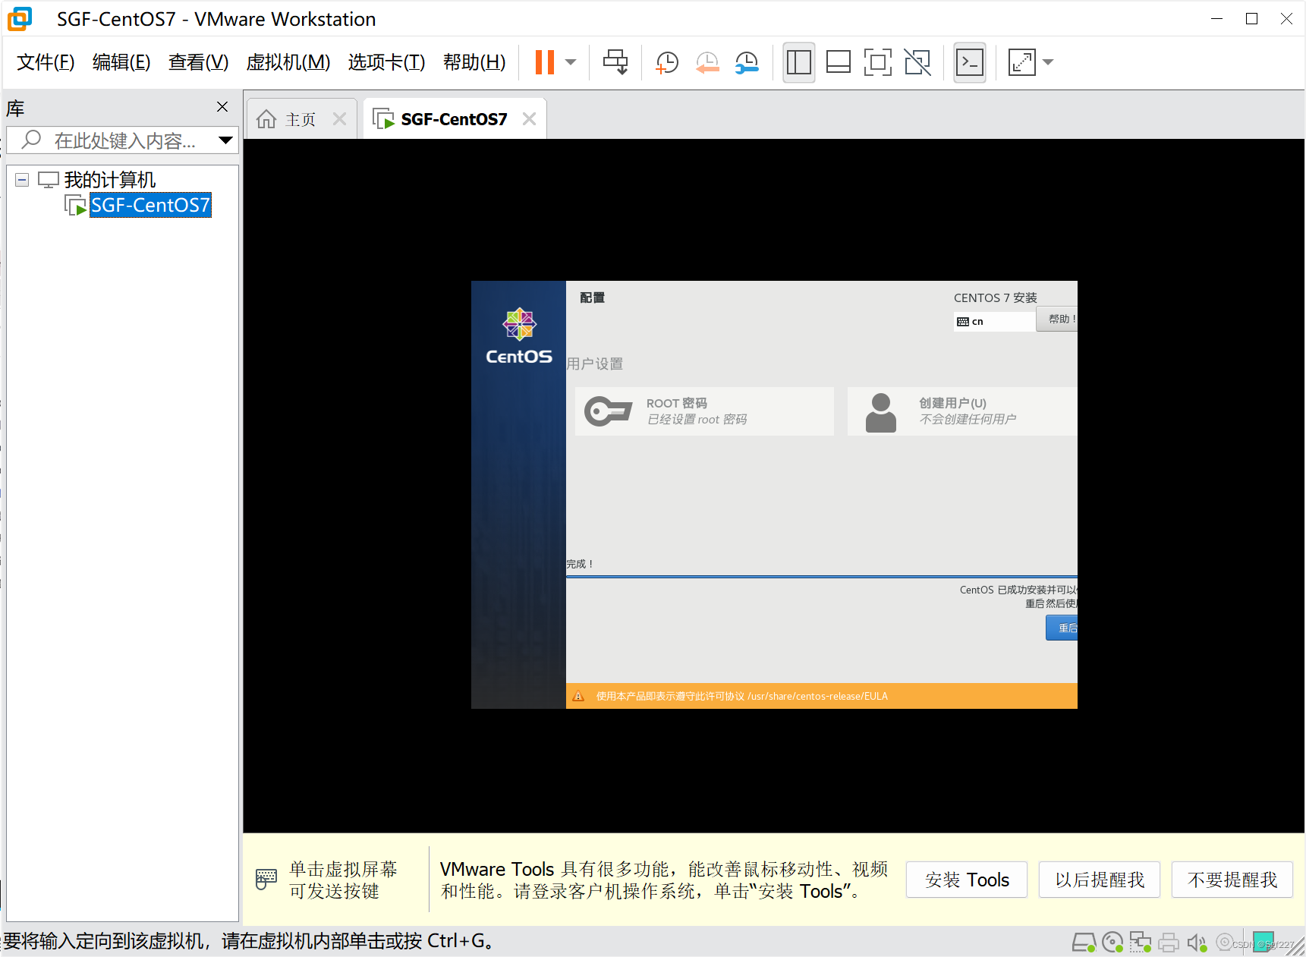Click the CD/DVD drive status icon

pos(1112,943)
